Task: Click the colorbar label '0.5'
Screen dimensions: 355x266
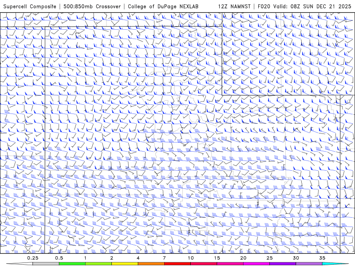Action: (59, 258)
